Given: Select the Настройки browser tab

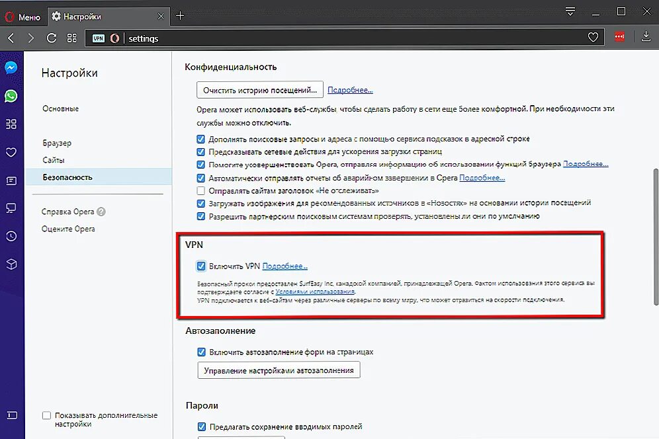Looking at the screenshot, I should click(109, 17).
